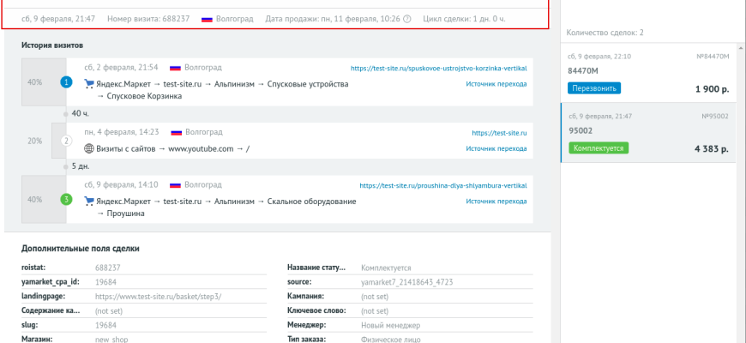This screenshot has width=746, height=343.
Task: Click the cart icon in the 9 February visit
Action: point(89,201)
